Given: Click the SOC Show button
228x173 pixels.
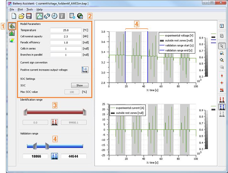Looking at the screenshot, I should (80, 85).
